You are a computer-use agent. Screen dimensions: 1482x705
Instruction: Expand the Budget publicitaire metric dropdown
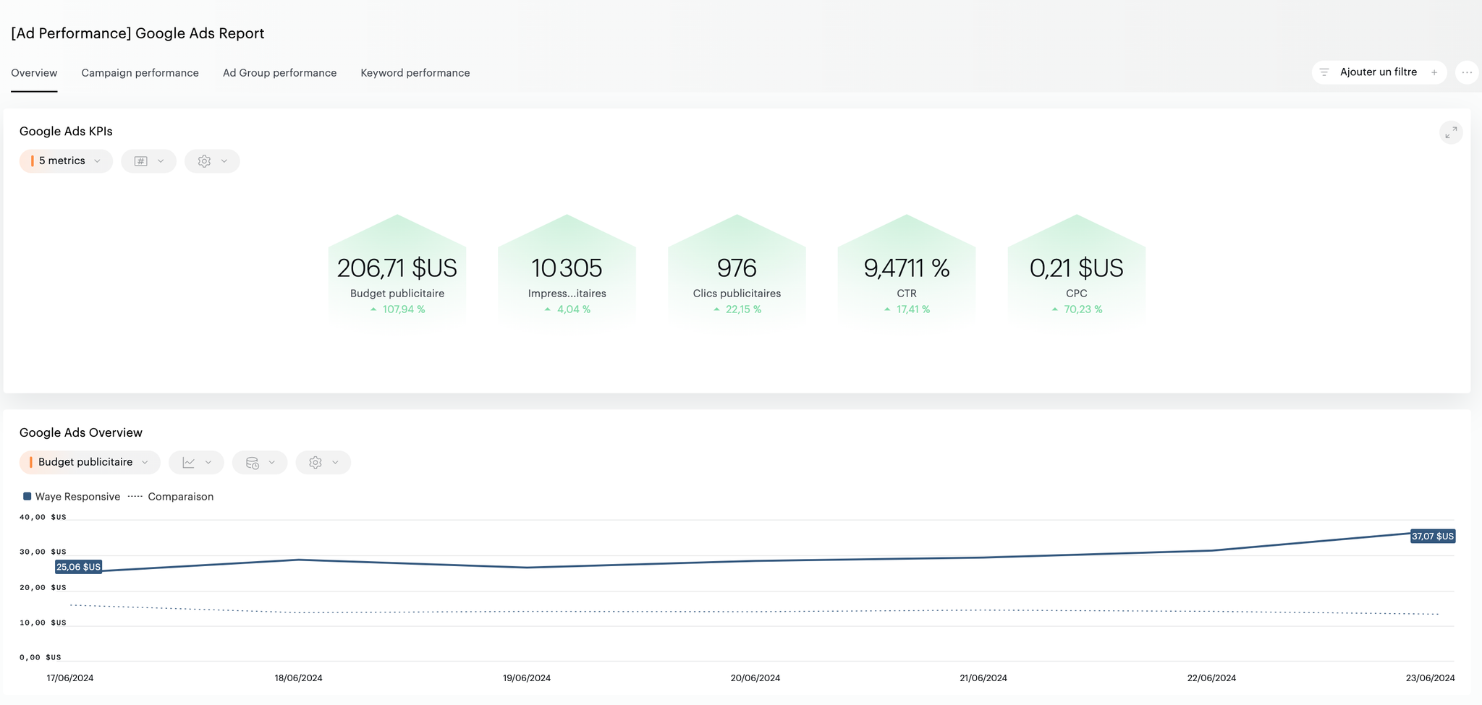[90, 463]
